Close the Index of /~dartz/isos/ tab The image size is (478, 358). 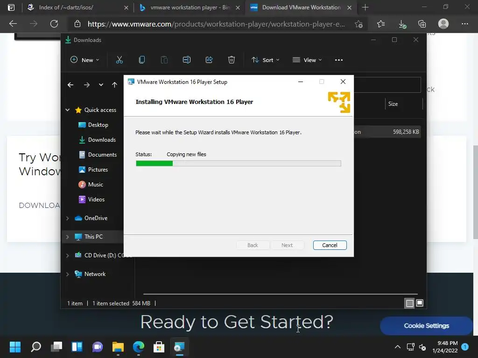126,7
